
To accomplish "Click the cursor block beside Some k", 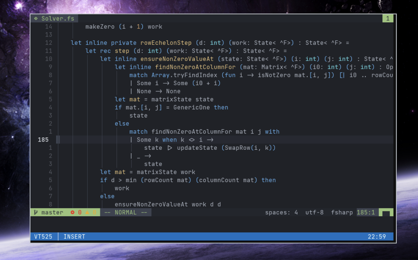I will click(57, 140).
